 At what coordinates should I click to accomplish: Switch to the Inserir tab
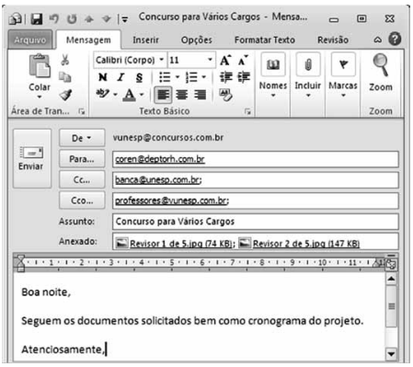pyautogui.click(x=145, y=40)
